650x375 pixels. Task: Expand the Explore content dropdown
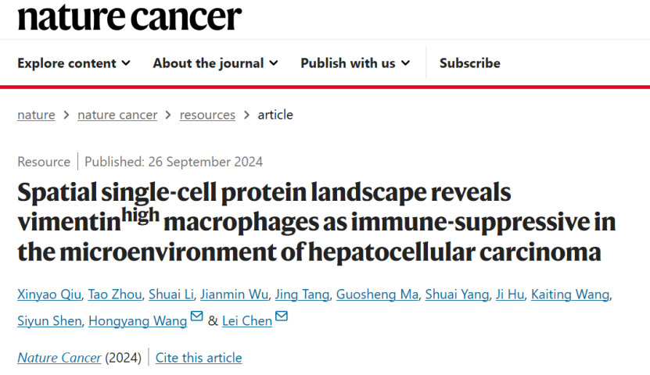74,63
